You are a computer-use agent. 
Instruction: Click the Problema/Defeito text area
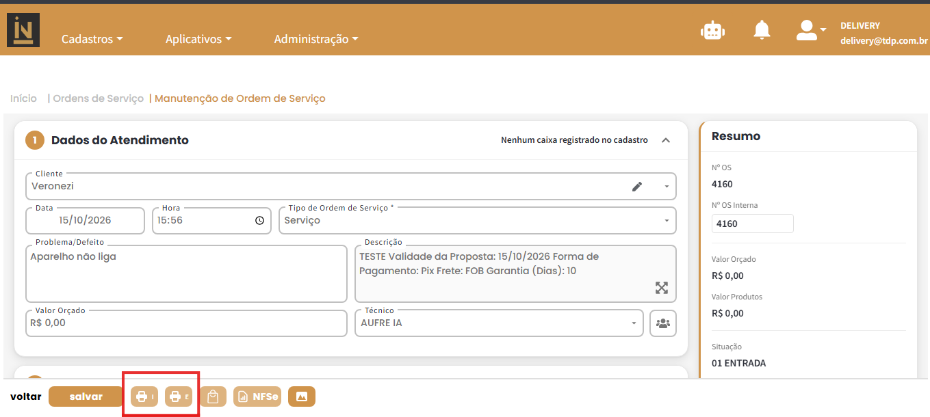[x=186, y=273]
